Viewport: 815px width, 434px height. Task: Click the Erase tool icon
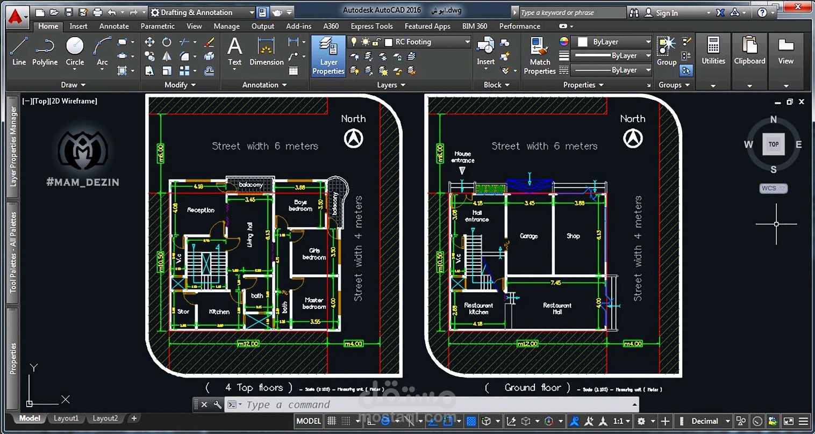(x=209, y=42)
